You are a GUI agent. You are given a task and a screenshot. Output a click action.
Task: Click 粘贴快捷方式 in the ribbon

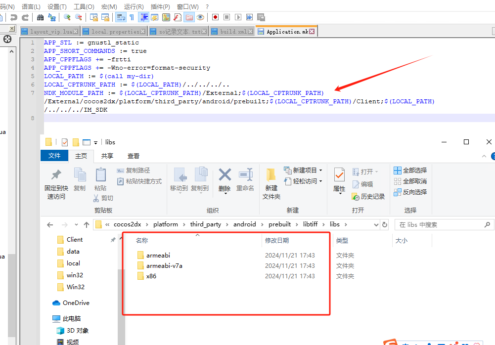[139, 181]
